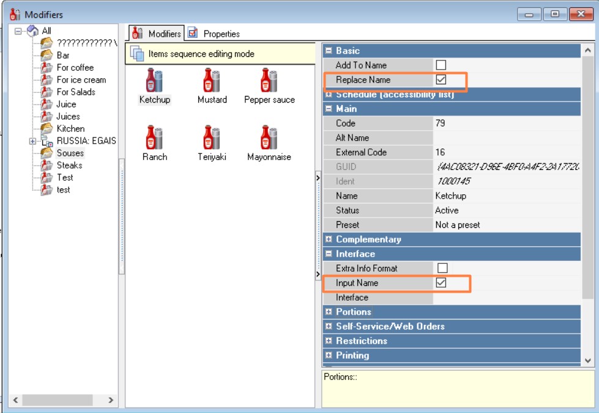This screenshot has width=599, height=413.
Task: Click the Souses group folder icon
Action: pos(47,153)
